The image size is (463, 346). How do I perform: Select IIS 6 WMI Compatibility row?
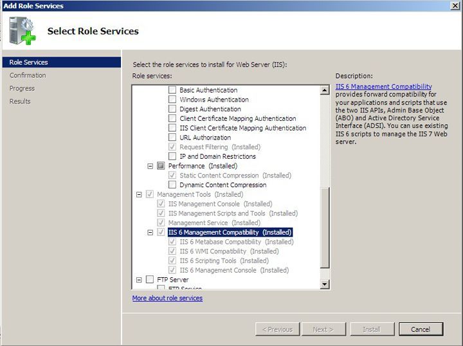(229, 251)
